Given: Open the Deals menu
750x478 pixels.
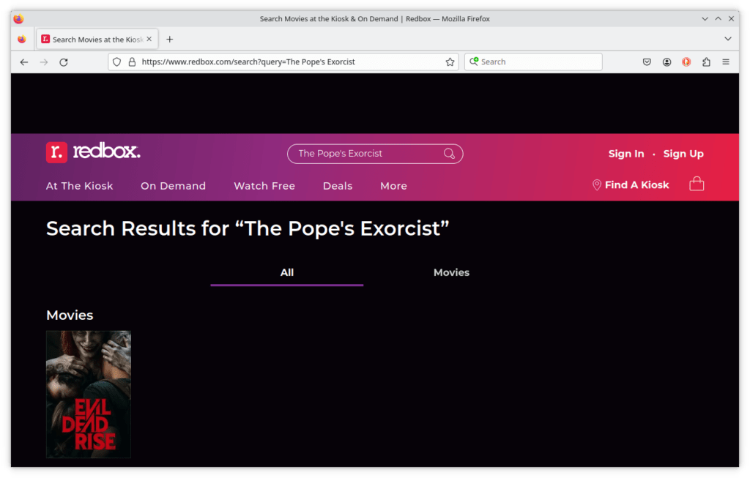Looking at the screenshot, I should (338, 186).
